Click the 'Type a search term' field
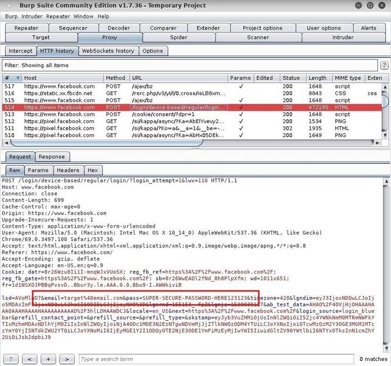Screen dimensions: 391x366 coord(216,359)
